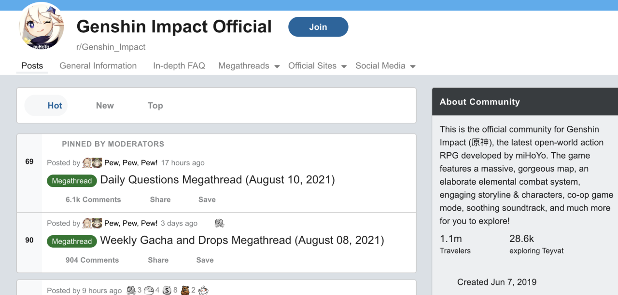Click Megathread flair on Weekly Gacha post

pyautogui.click(x=71, y=241)
